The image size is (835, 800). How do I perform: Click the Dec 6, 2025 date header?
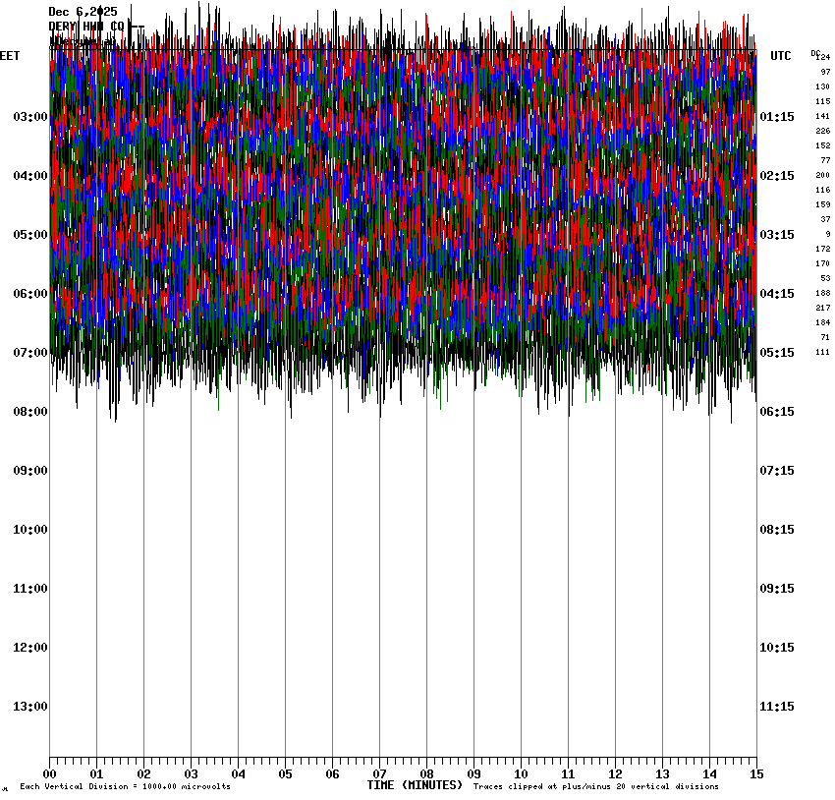(83, 12)
